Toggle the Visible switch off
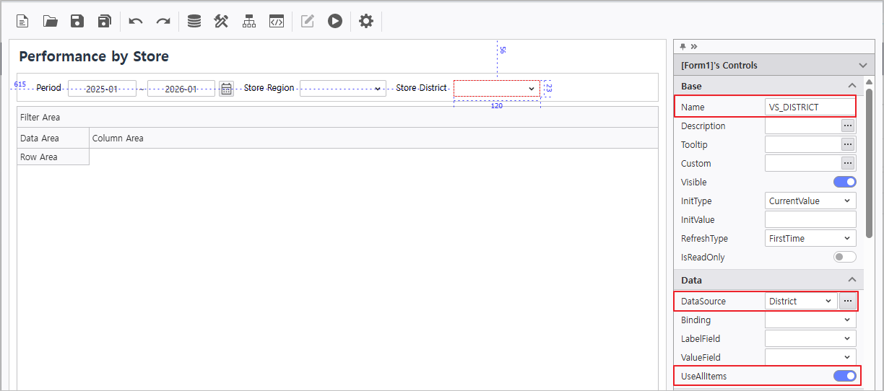The image size is (884, 391). click(844, 182)
